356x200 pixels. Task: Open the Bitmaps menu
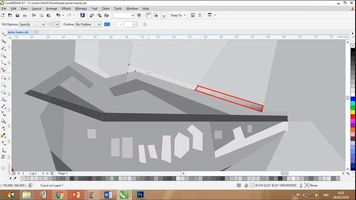(x=81, y=9)
